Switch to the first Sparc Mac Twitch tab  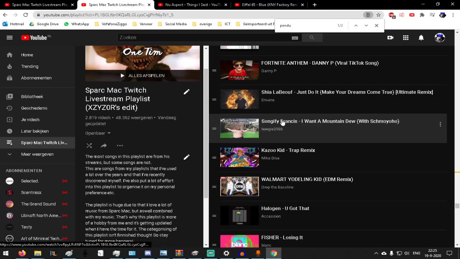click(x=39, y=5)
